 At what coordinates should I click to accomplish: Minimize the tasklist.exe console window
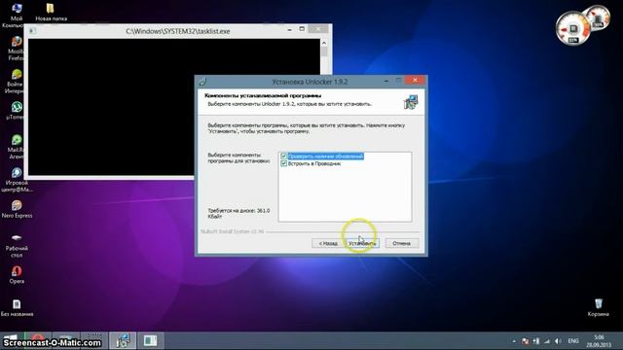(x=290, y=30)
